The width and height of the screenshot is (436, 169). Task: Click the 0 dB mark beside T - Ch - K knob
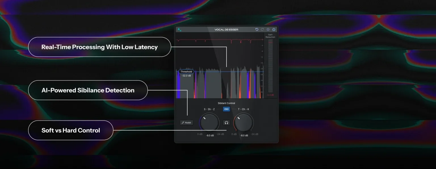pyautogui.click(x=234, y=134)
